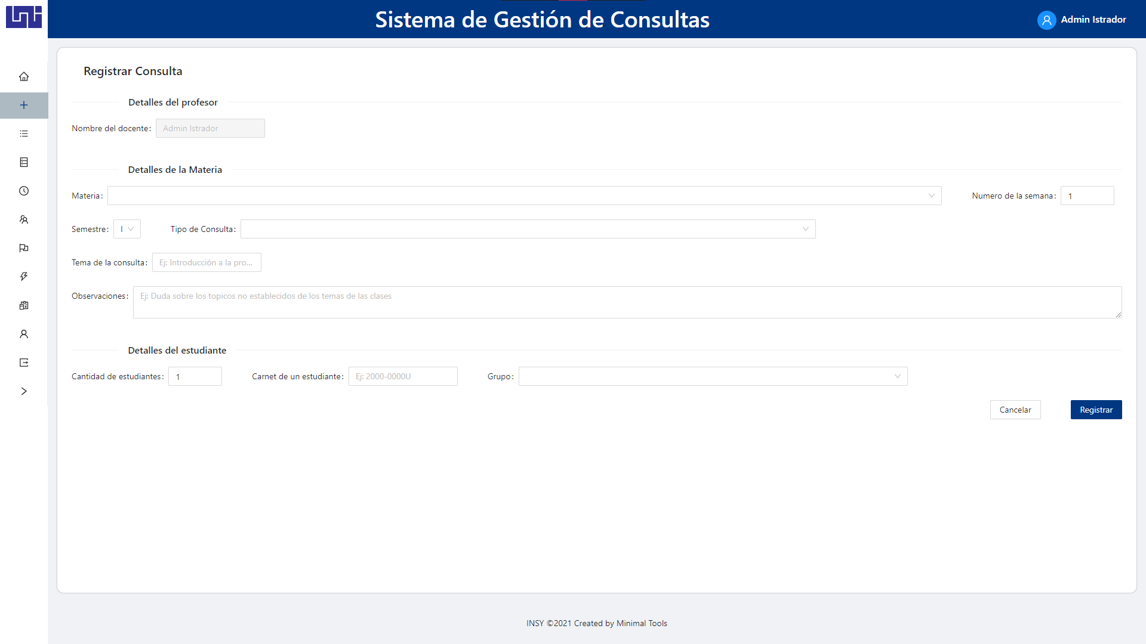Open the Materia dropdown
Screen dimensions: 1146x644
click(x=524, y=196)
